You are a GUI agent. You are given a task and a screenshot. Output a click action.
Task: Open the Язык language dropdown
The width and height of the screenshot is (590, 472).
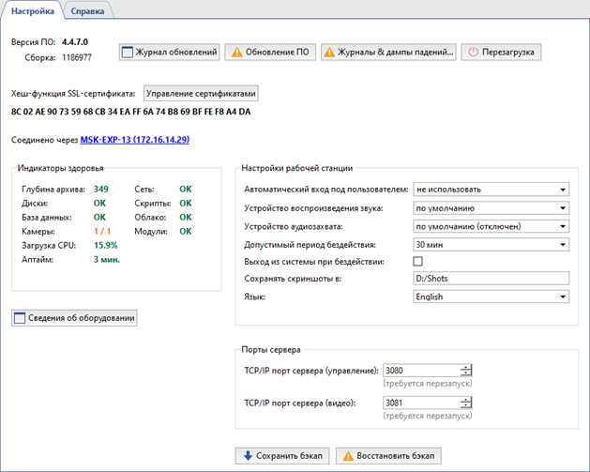pos(491,297)
